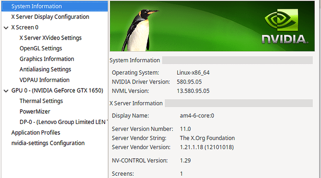321x178 pixels.
Task: Collapse the GPU 0 tree node
Action: tap(6, 91)
